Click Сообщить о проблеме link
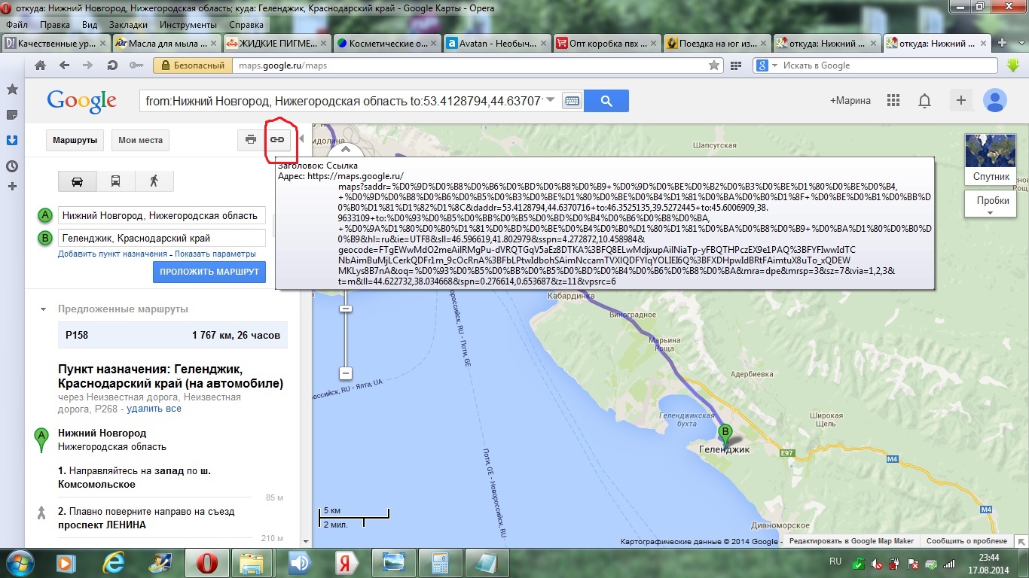Screen dimensions: 1029x578 click(966, 540)
